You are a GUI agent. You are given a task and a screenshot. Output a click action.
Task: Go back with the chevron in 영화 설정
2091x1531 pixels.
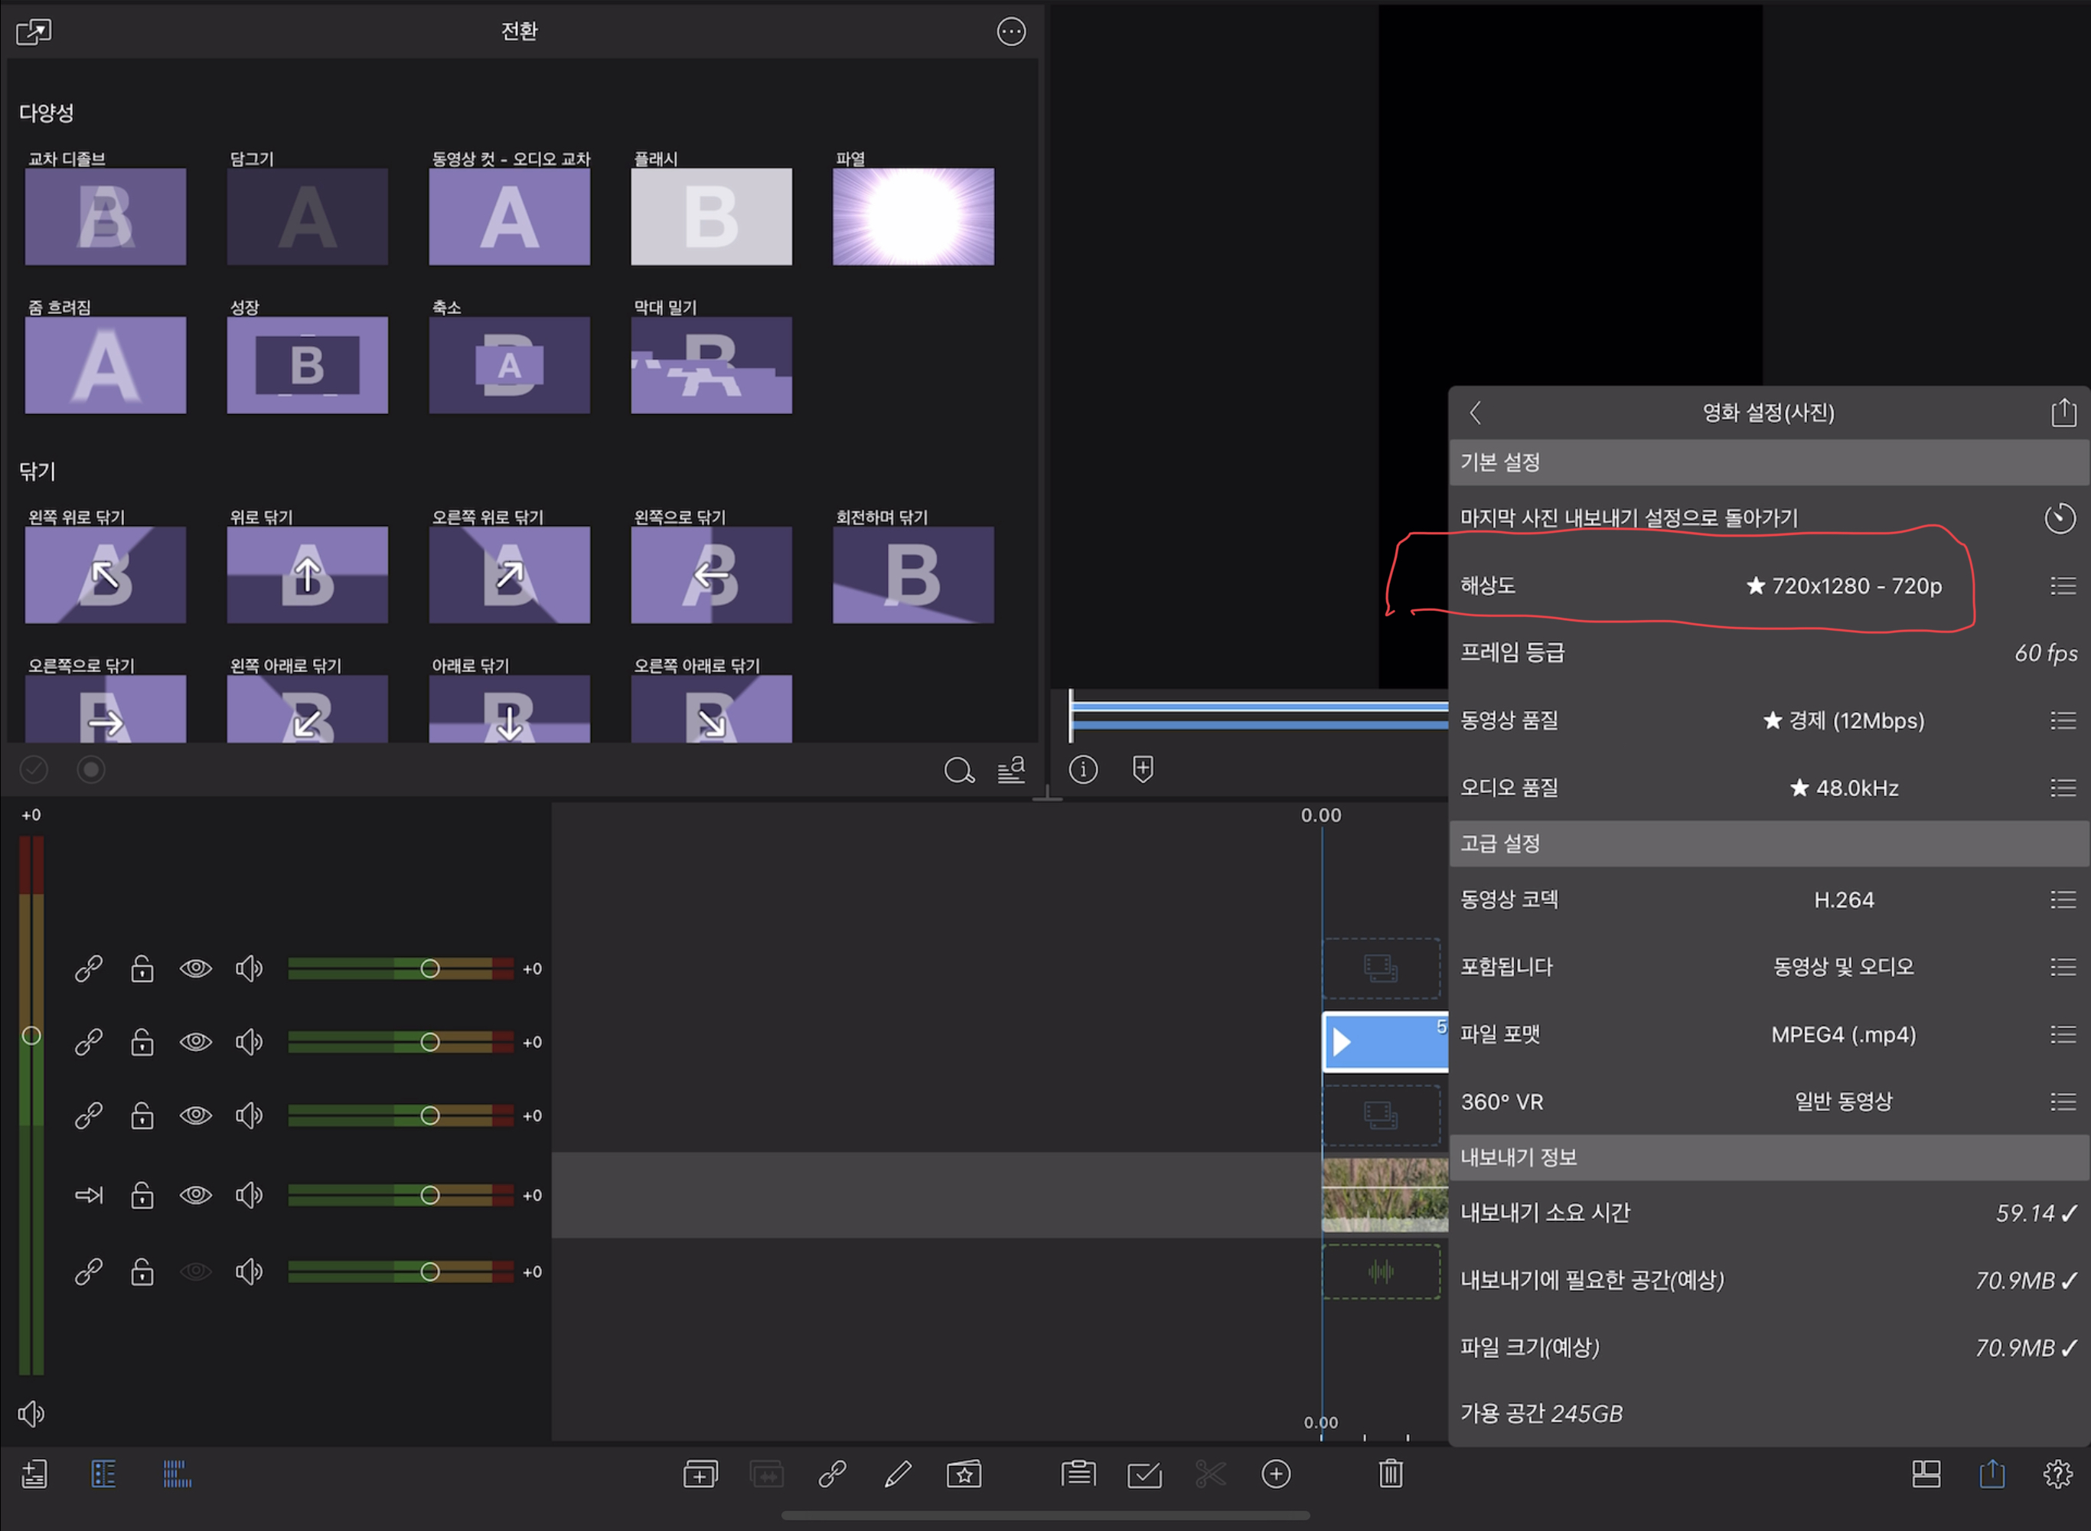(1476, 413)
